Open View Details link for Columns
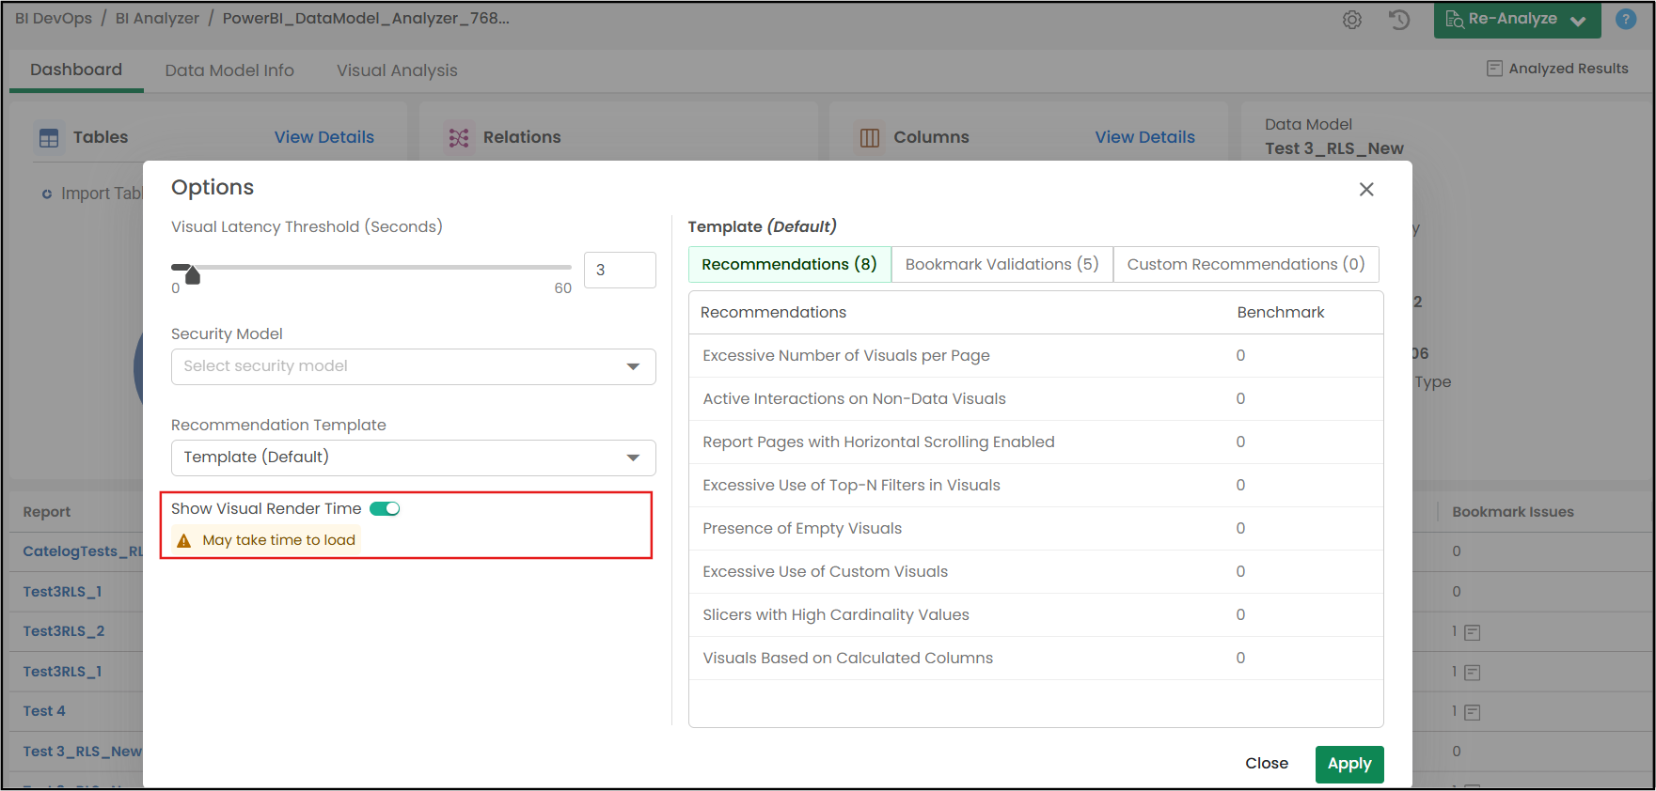 [x=1145, y=137]
